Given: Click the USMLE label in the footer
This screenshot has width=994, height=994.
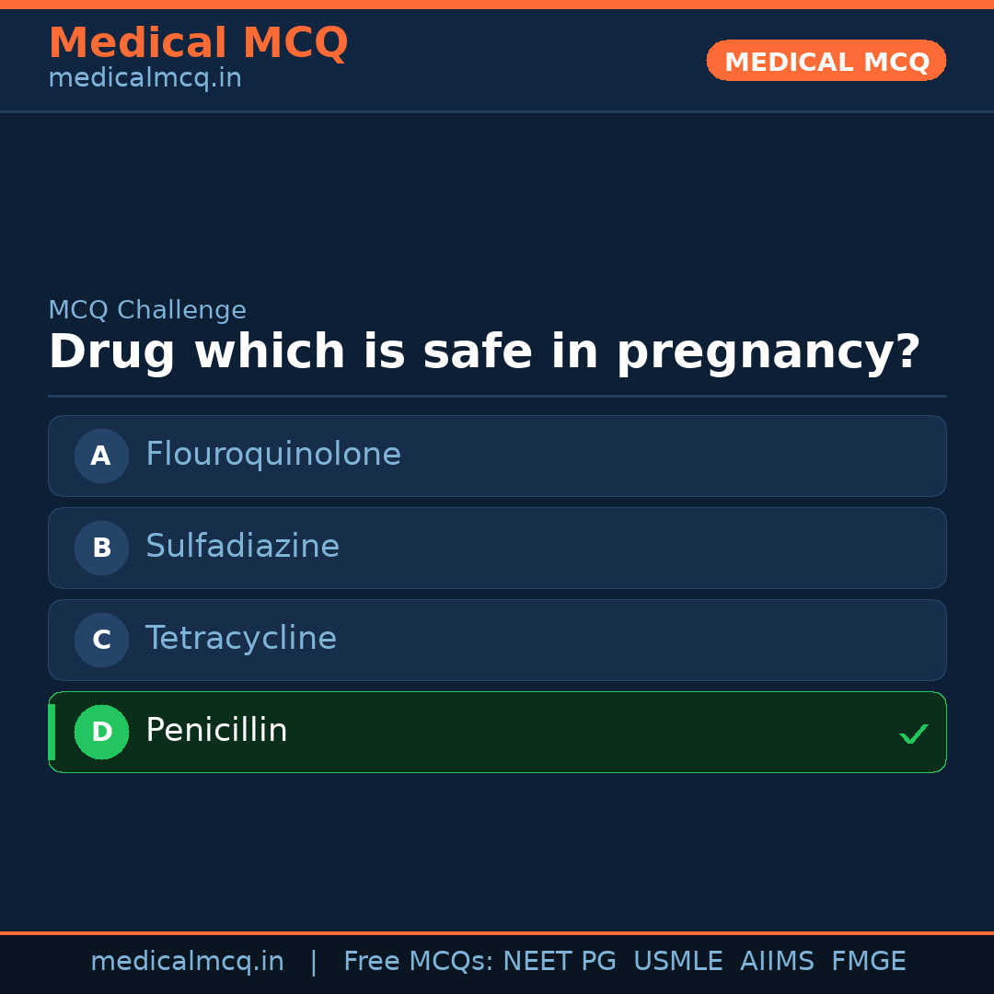Looking at the screenshot, I should (x=678, y=961).
